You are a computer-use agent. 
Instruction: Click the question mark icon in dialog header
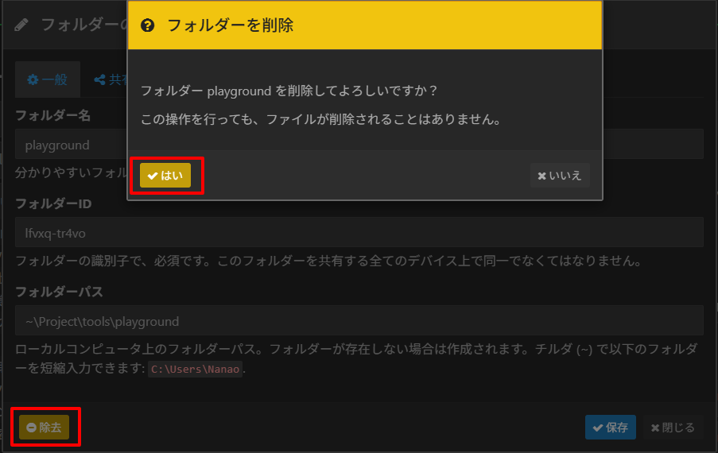147,25
